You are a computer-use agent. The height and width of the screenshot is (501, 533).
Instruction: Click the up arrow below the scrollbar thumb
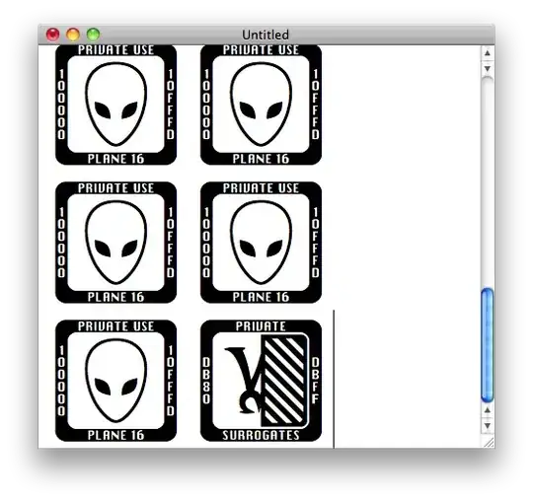(488, 410)
